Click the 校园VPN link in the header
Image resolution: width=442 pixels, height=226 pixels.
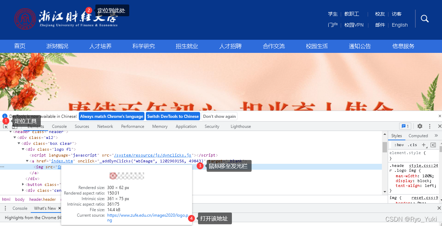[x=354, y=25]
